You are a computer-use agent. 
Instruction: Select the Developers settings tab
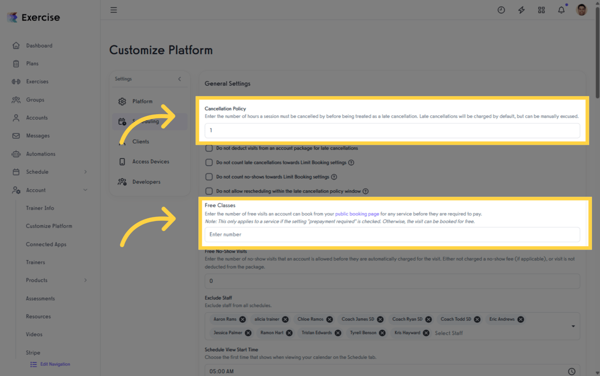[x=150, y=182]
